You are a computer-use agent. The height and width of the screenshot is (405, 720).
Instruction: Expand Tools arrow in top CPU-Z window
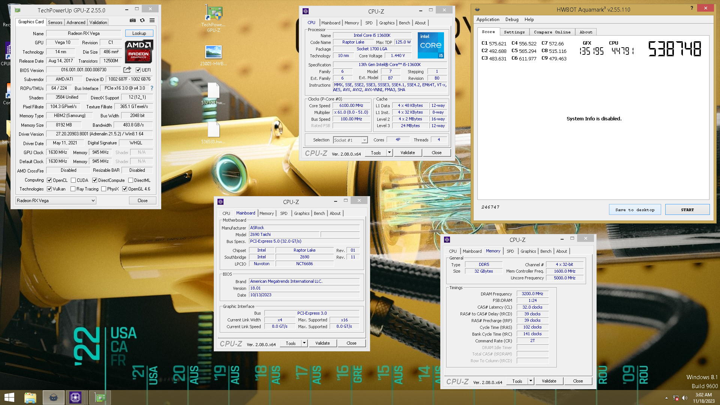(x=389, y=153)
